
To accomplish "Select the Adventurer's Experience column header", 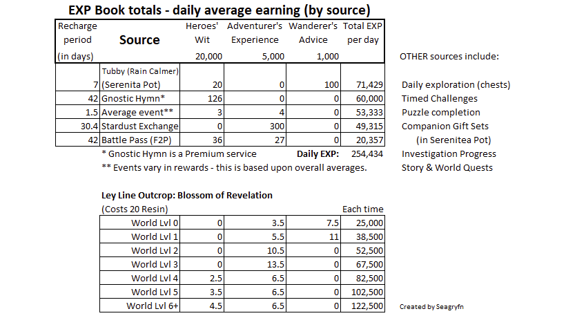I will (x=255, y=33).
